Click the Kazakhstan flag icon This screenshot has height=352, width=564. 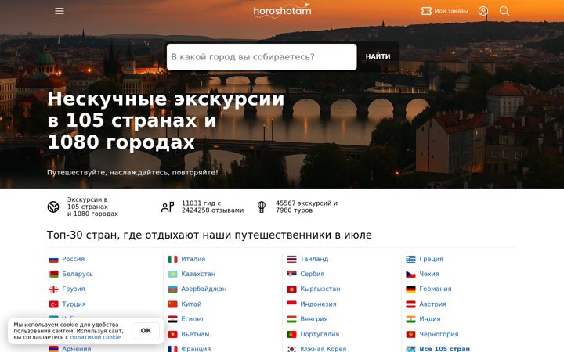point(172,274)
